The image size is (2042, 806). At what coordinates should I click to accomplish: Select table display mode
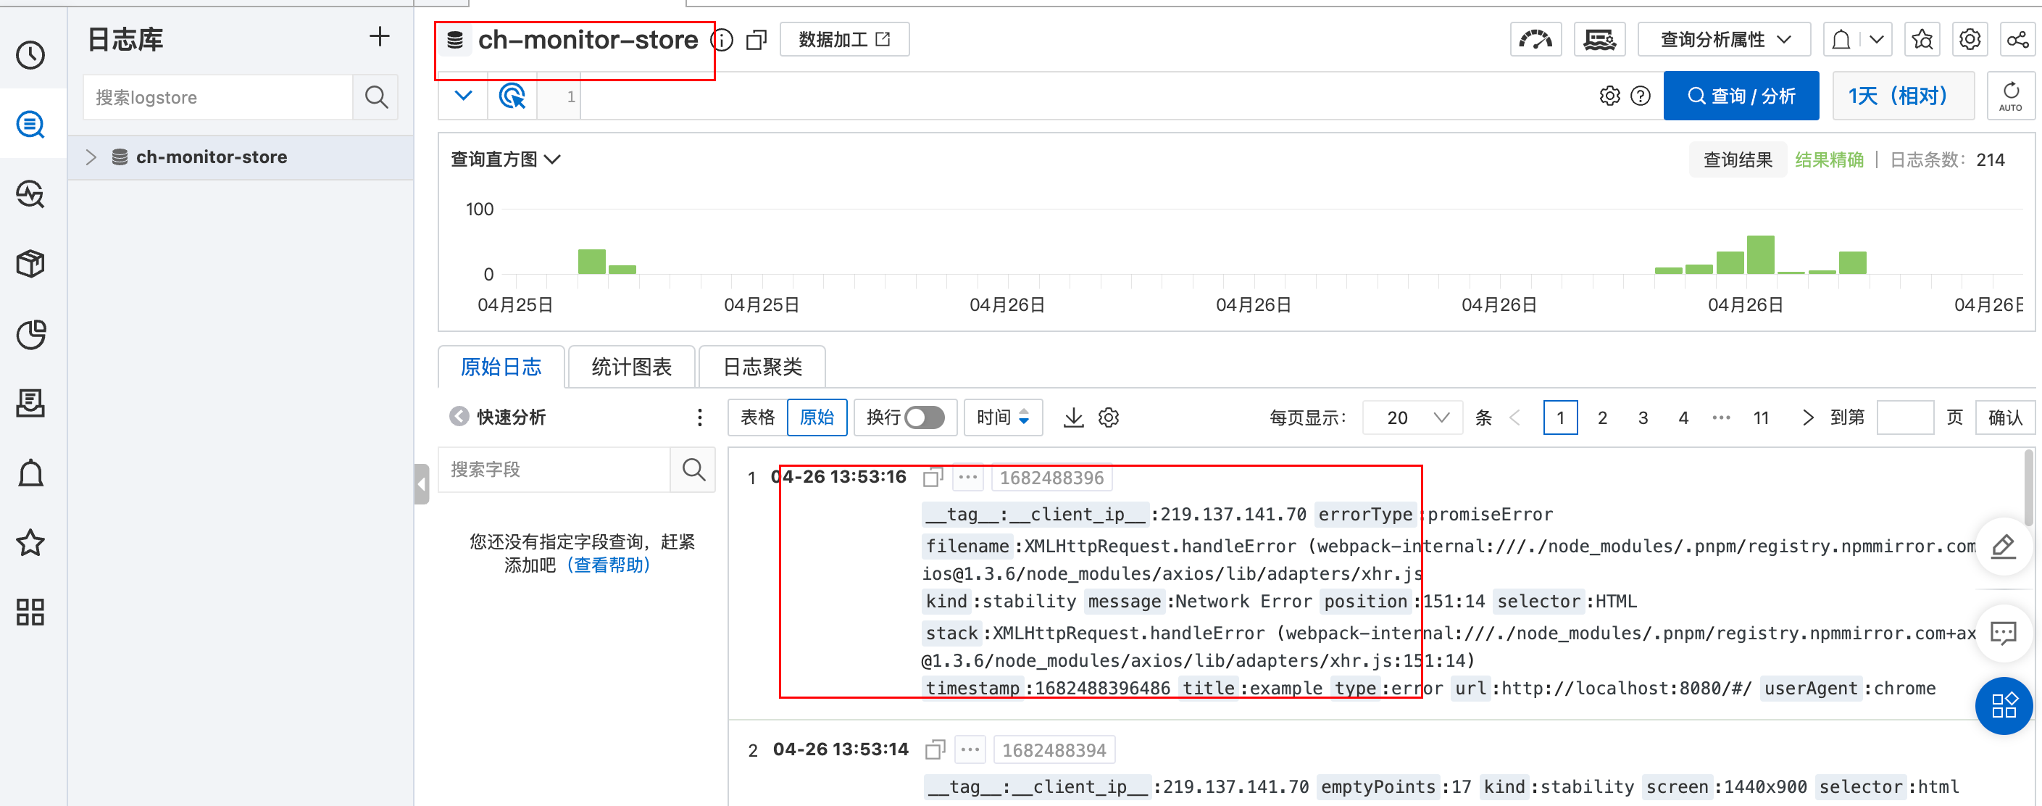point(758,417)
